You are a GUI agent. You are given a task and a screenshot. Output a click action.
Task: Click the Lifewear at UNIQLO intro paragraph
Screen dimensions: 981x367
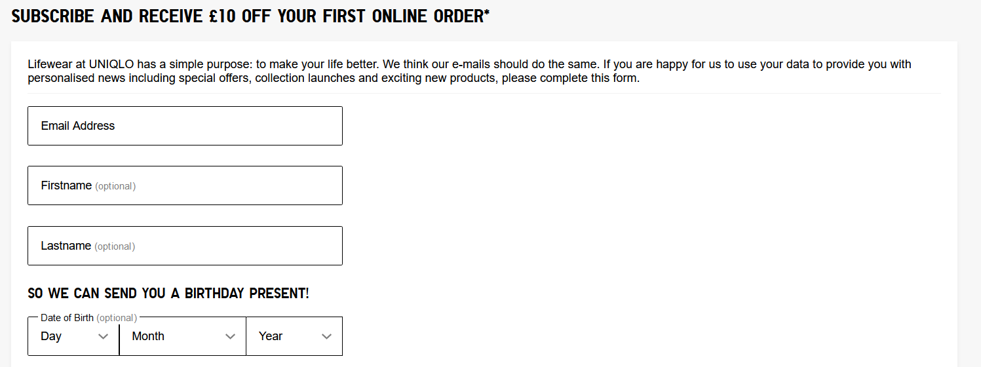[x=469, y=71]
